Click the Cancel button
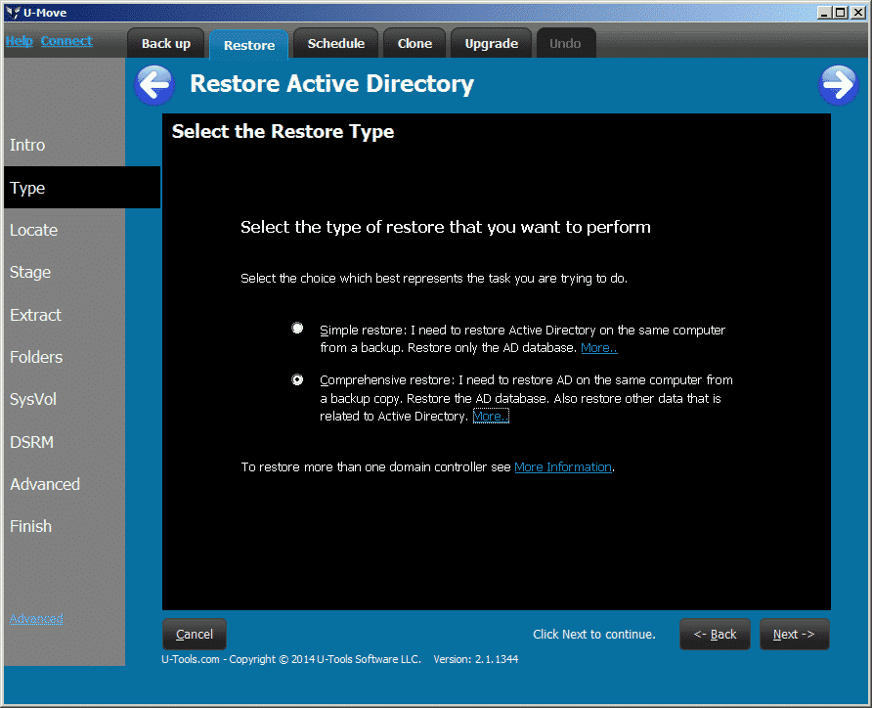Image resolution: width=872 pixels, height=708 pixels. pyautogui.click(x=195, y=634)
